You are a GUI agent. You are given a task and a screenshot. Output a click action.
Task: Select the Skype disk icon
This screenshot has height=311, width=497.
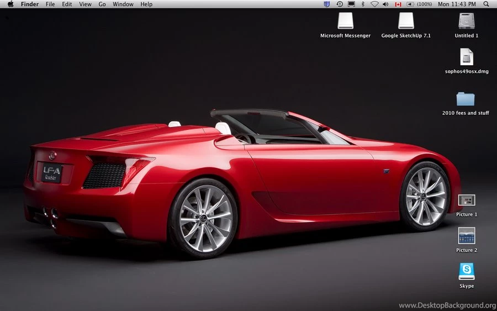[467, 271]
